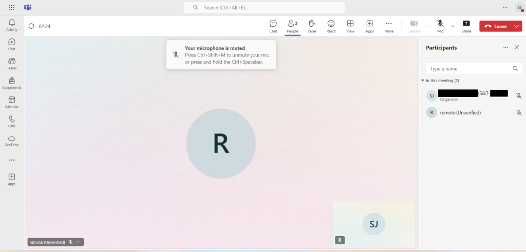Click the Share screen icon

coord(466,26)
